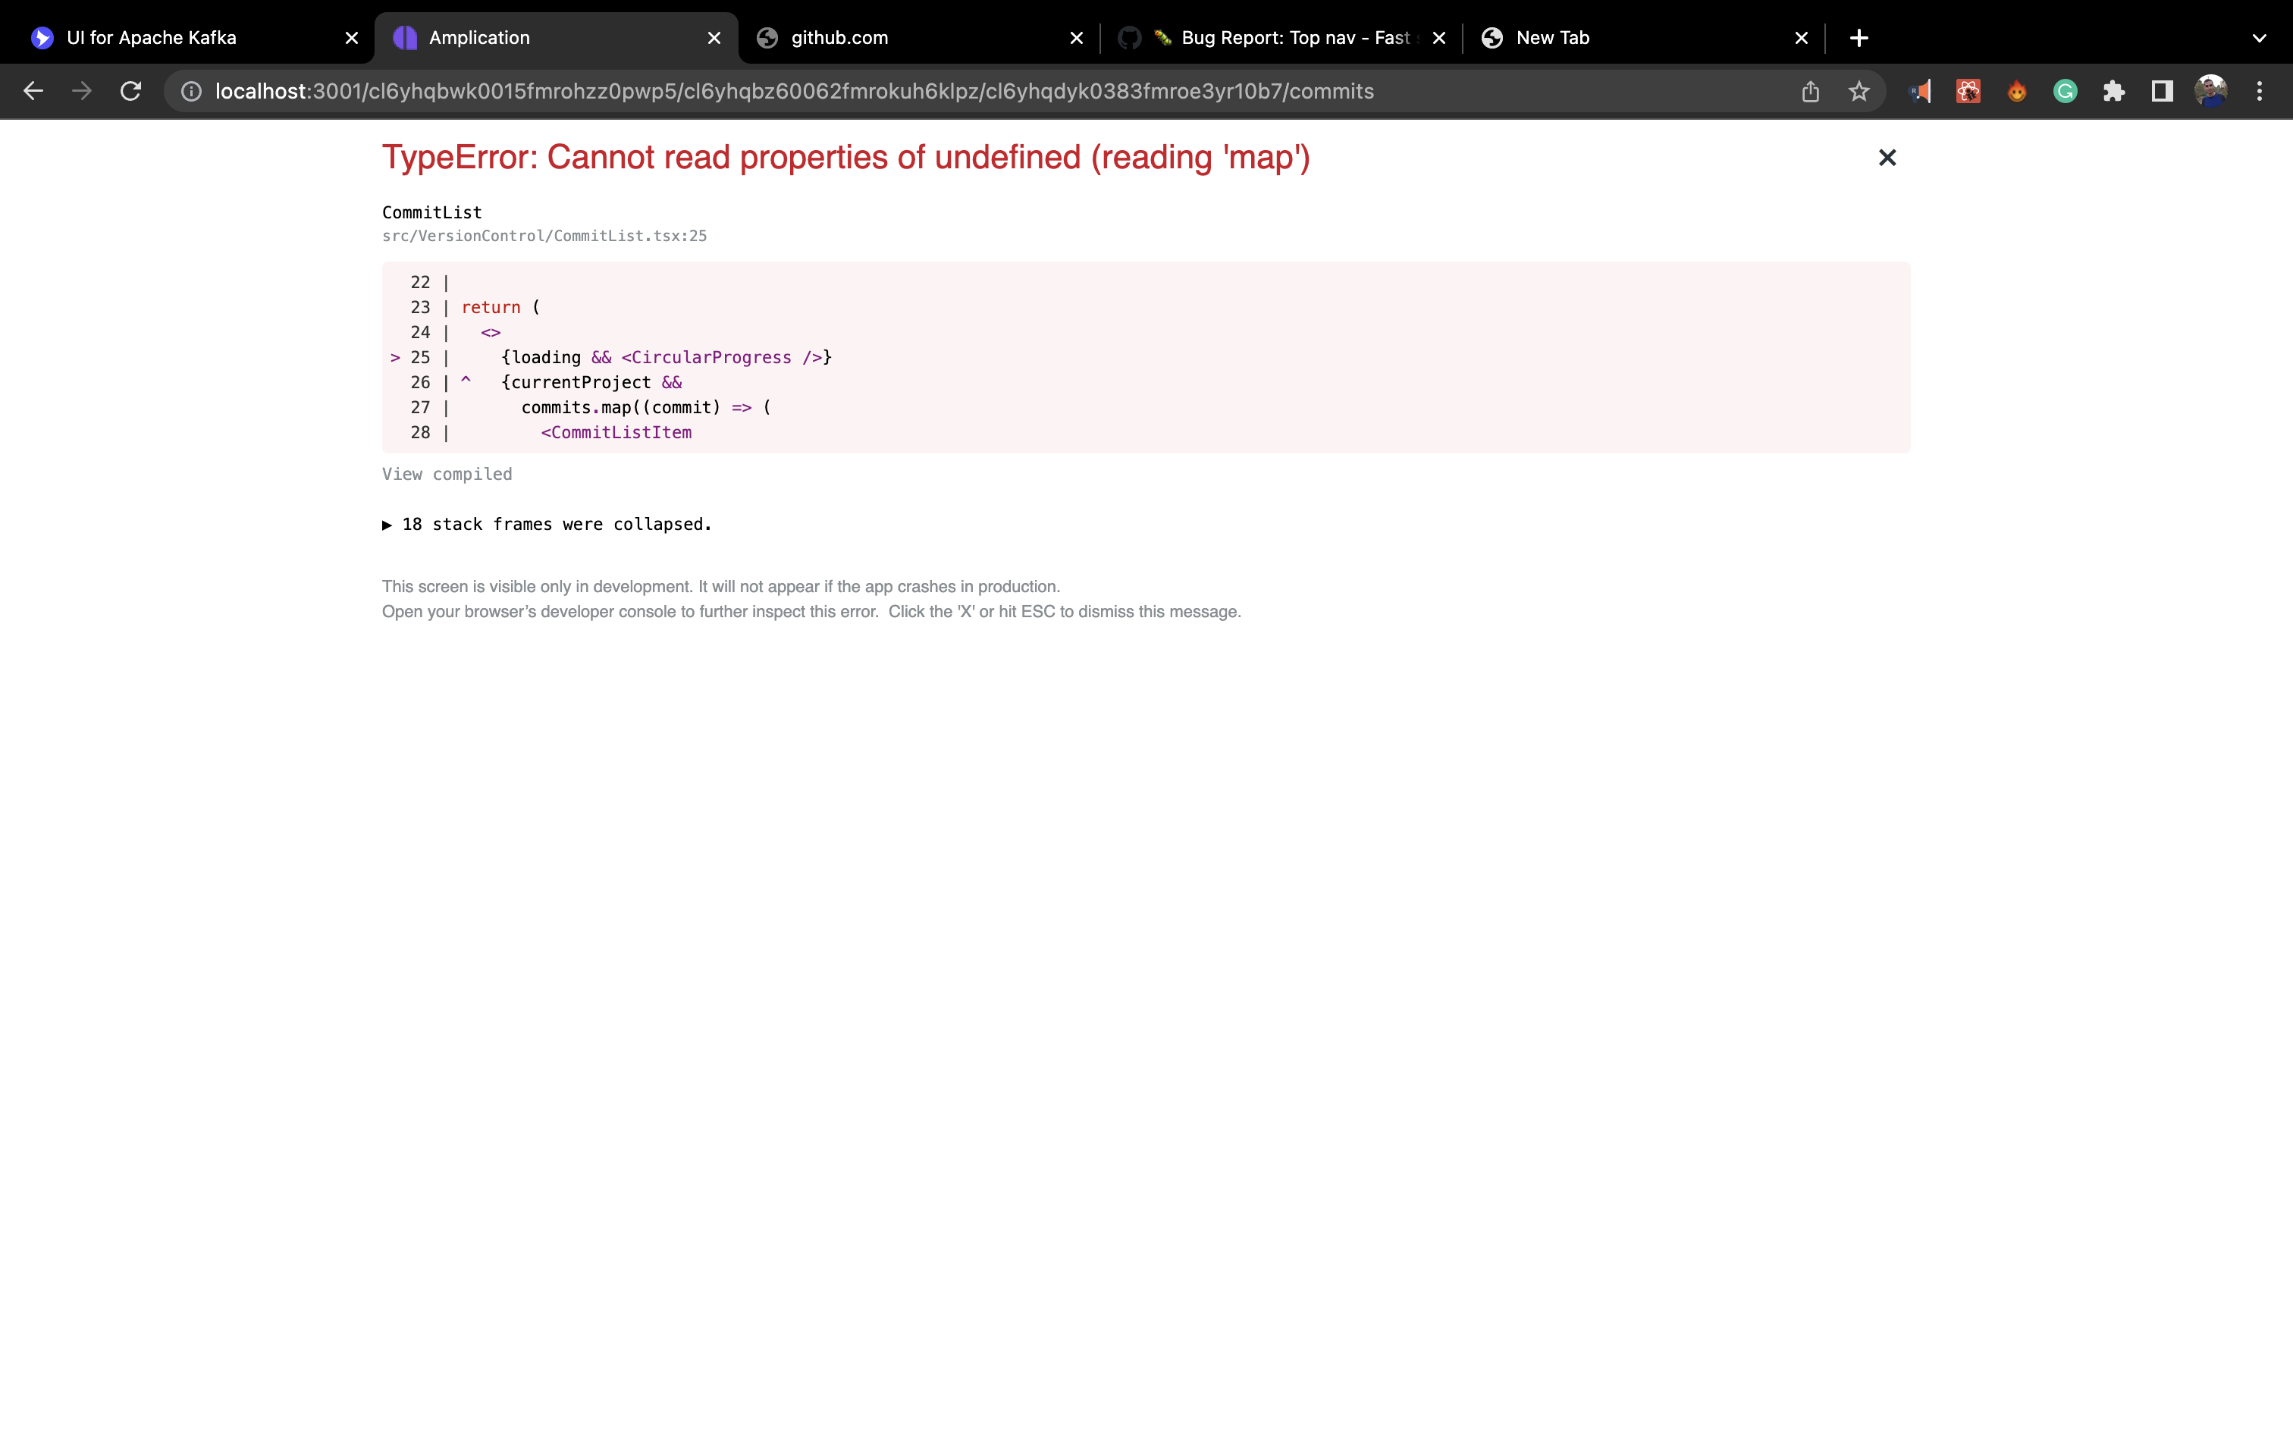The width and height of the screenshot is (2293, 1433).
Task: Switch to the UI for Apache Kafka tab
Action: click(x=152, y=38)
